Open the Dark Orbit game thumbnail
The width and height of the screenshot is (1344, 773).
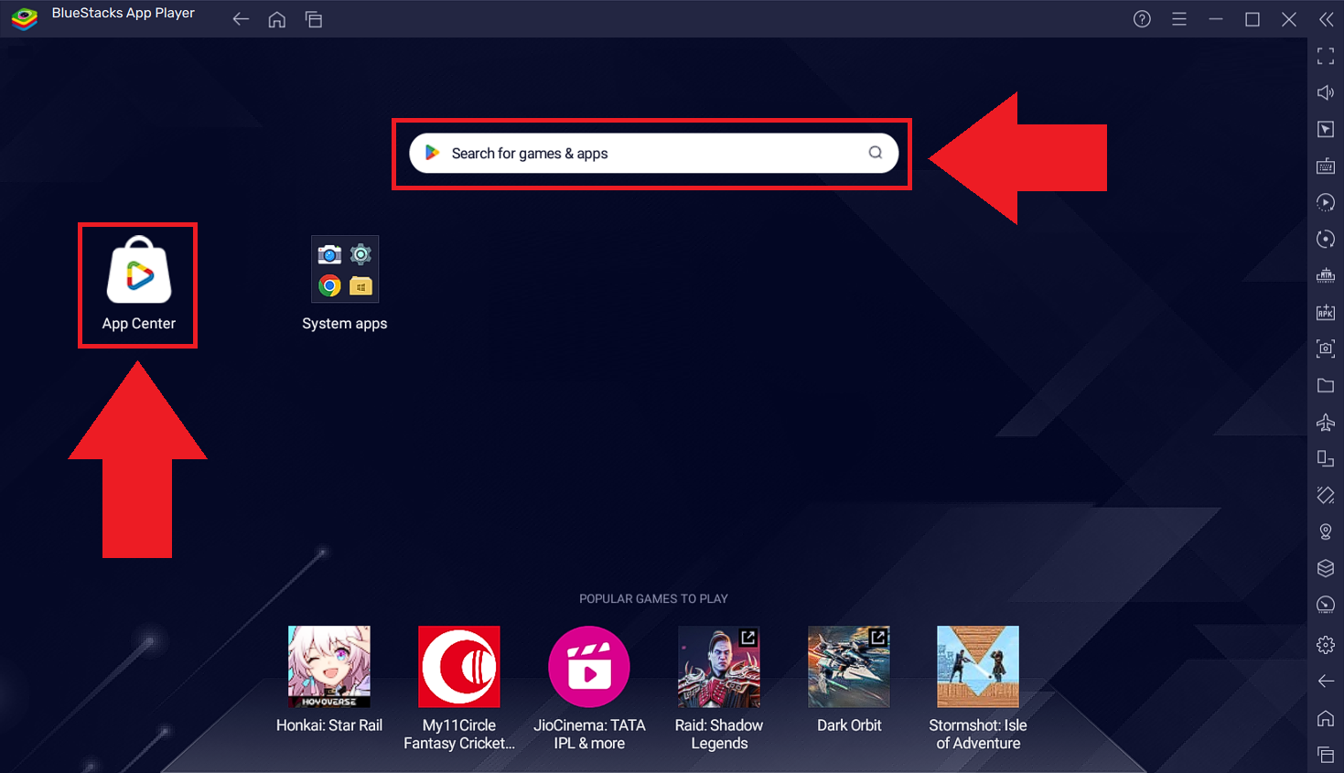point(849,667)
